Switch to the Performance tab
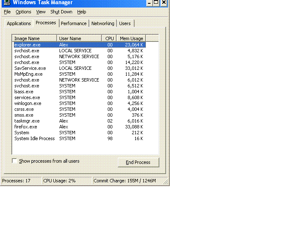The image size is (301, 248). (x=74, y=23)
